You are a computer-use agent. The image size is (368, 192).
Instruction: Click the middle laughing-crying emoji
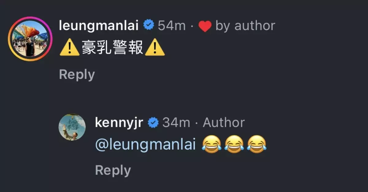[x=234, y=144]
